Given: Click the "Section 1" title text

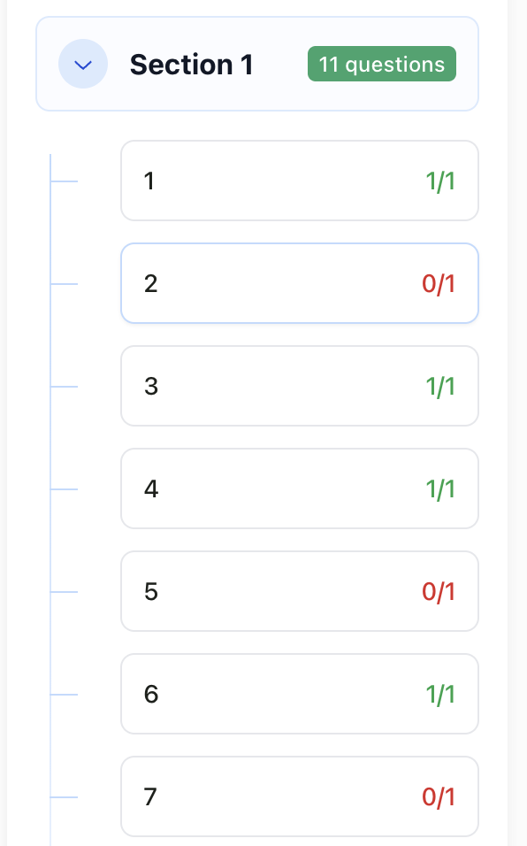Looking at the screenshot, I should click(x=192, y=64).
